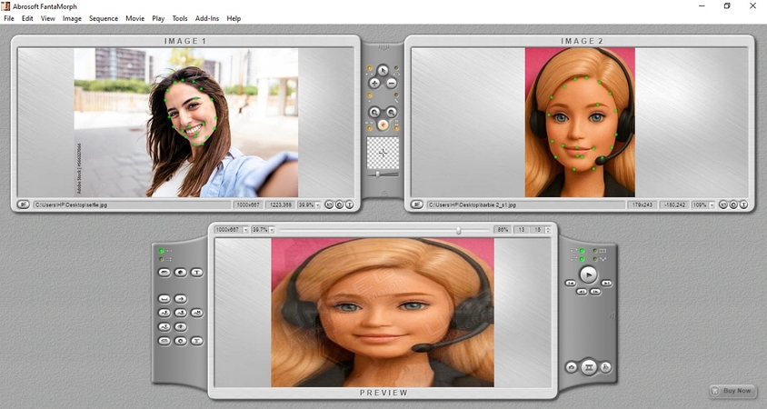
Task: Open the Edit menu
Action: tap(27, 18)
